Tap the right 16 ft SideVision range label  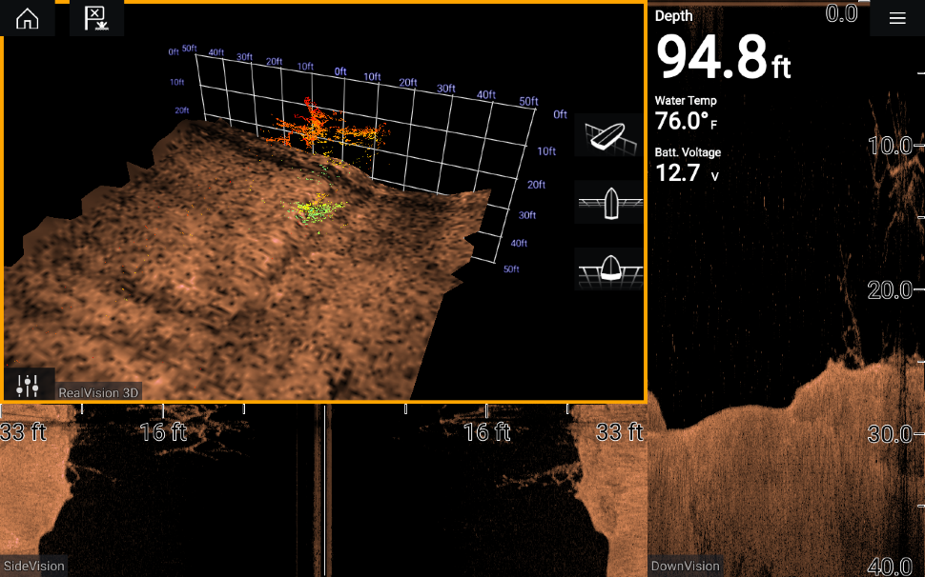point(487,432)
